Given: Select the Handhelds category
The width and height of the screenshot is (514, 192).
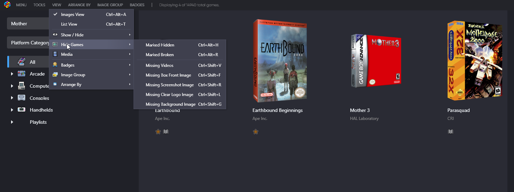Looking at the screenshot, I should click(x=41, y=110).
